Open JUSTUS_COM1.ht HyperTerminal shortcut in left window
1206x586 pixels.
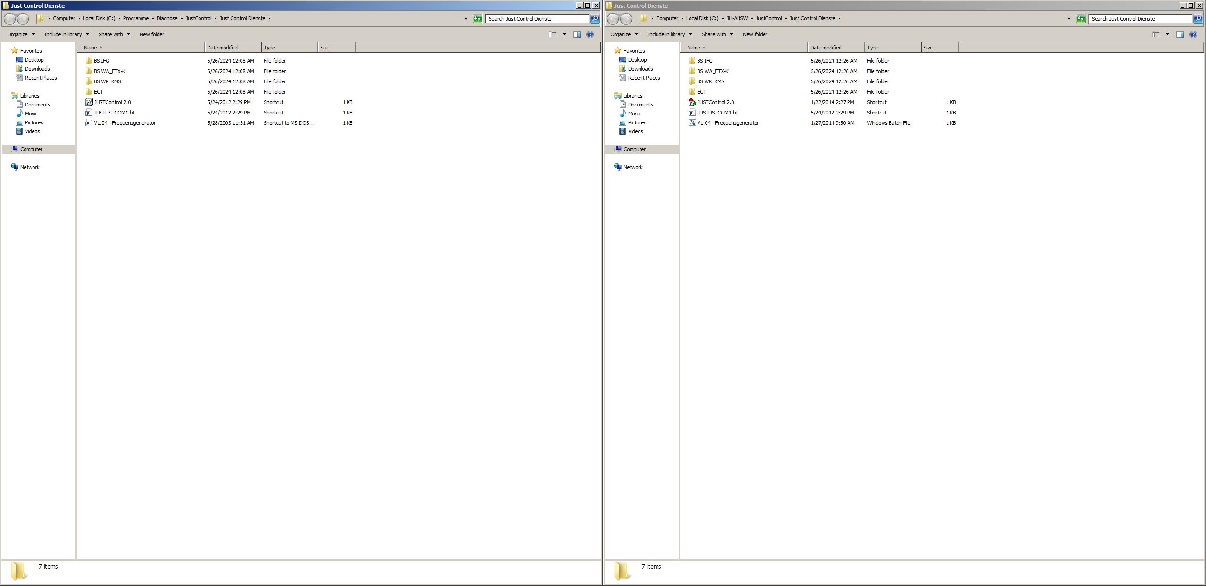click(x=114, y=113)
